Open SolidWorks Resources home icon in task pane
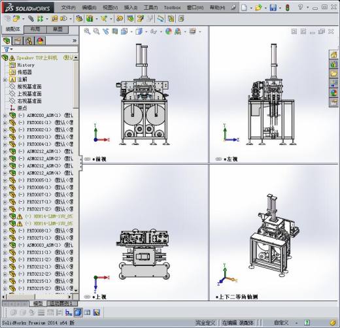 coord(333,54)
